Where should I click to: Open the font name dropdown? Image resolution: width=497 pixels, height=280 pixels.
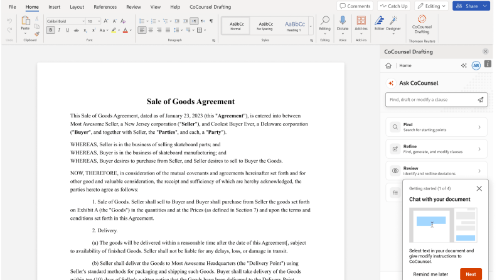[x=65, y=21]
